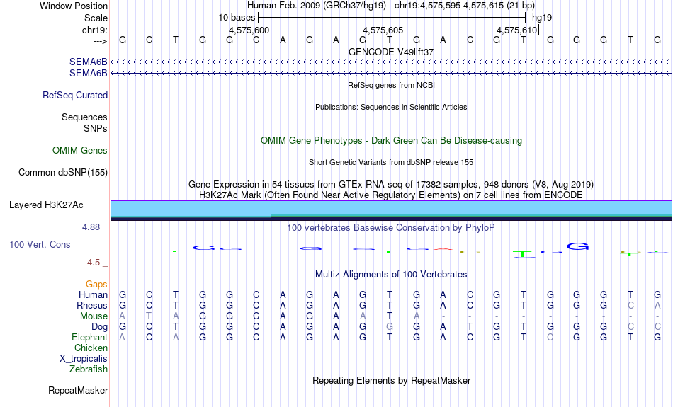Open Short Genetic Variants from dbSNP release 155

coord(391,162)
